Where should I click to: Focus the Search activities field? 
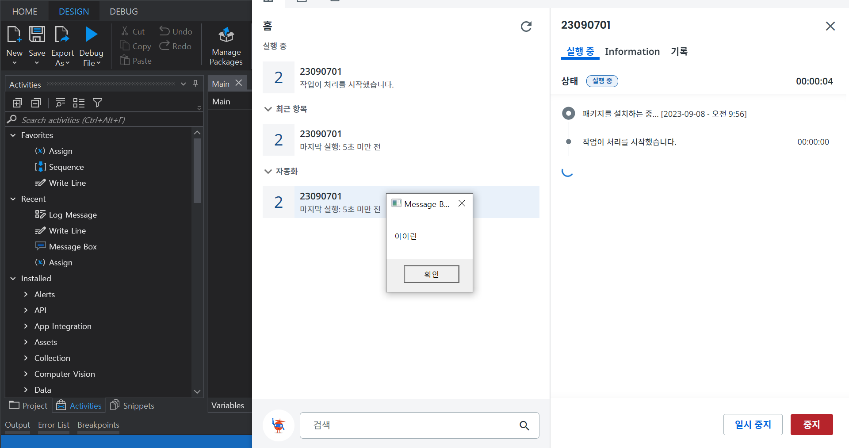click(104, 120)
